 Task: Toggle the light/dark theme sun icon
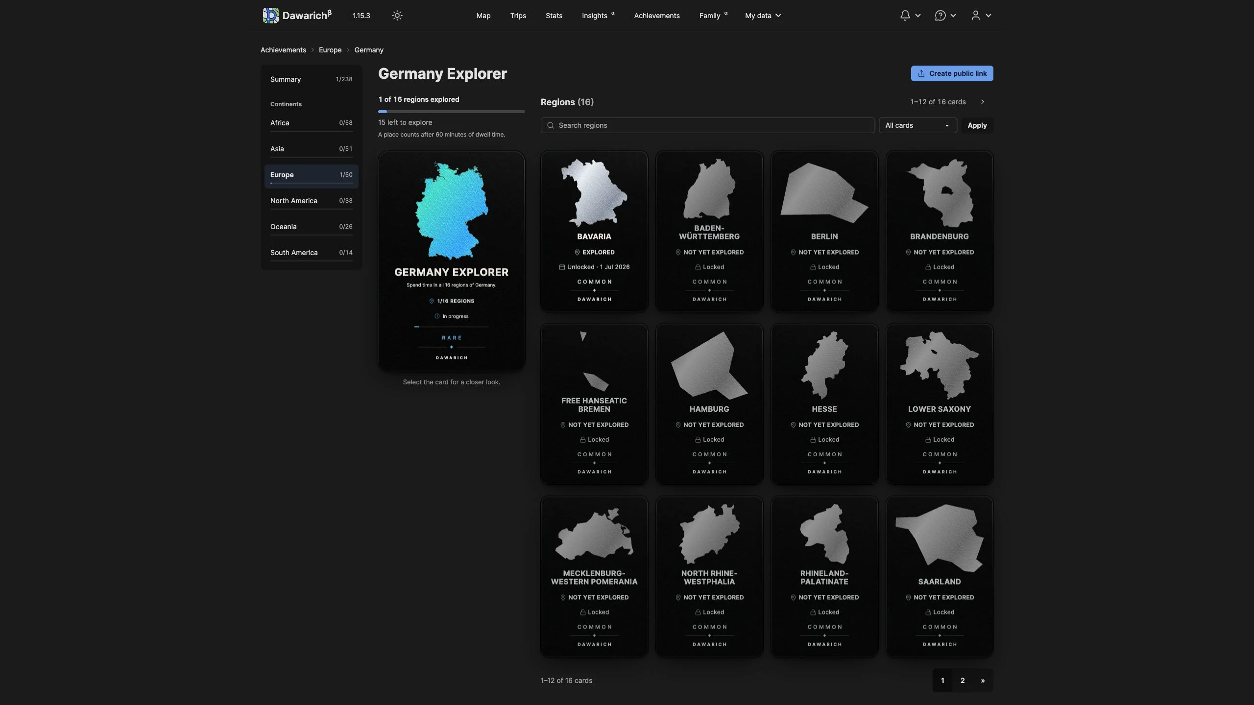[x=397, y=16]
